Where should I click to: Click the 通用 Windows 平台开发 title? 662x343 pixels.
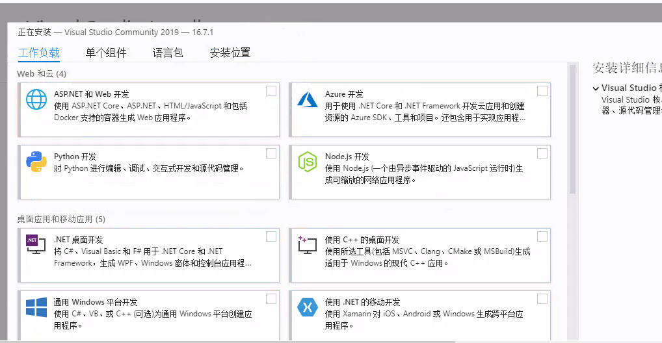click(96, 302)
